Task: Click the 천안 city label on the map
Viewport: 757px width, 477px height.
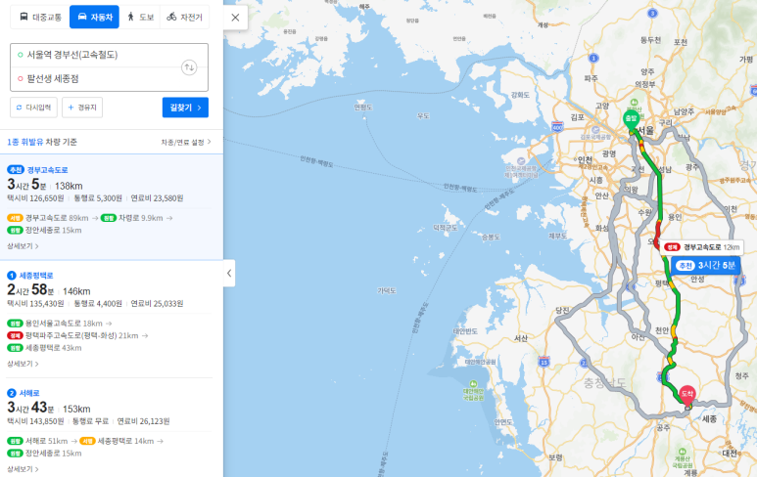Action: click(x=662, y=330)
